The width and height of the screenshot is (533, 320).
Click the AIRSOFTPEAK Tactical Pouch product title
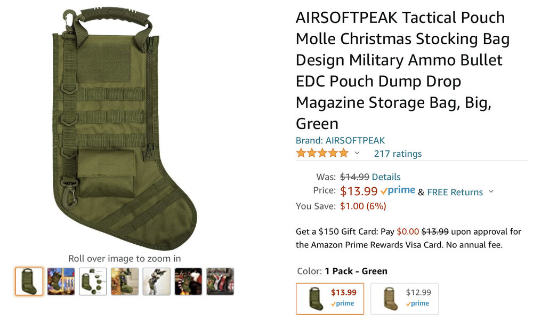[x=400, y=70]
